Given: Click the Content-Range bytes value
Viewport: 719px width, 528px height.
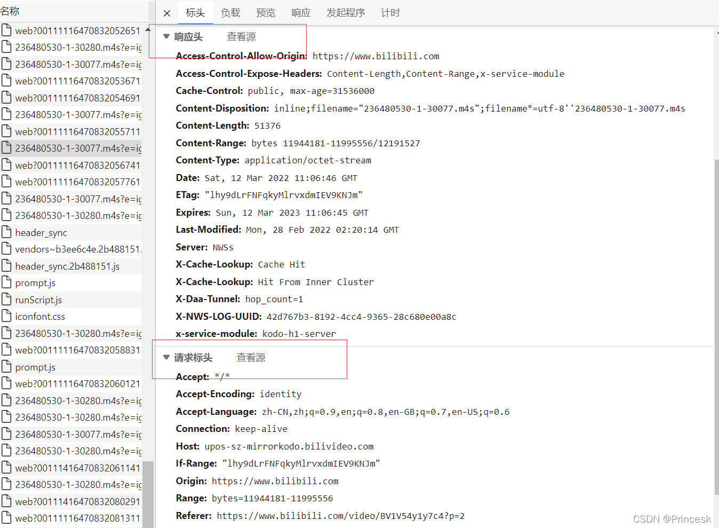Looking at the screenshot, I should point(335,143).
